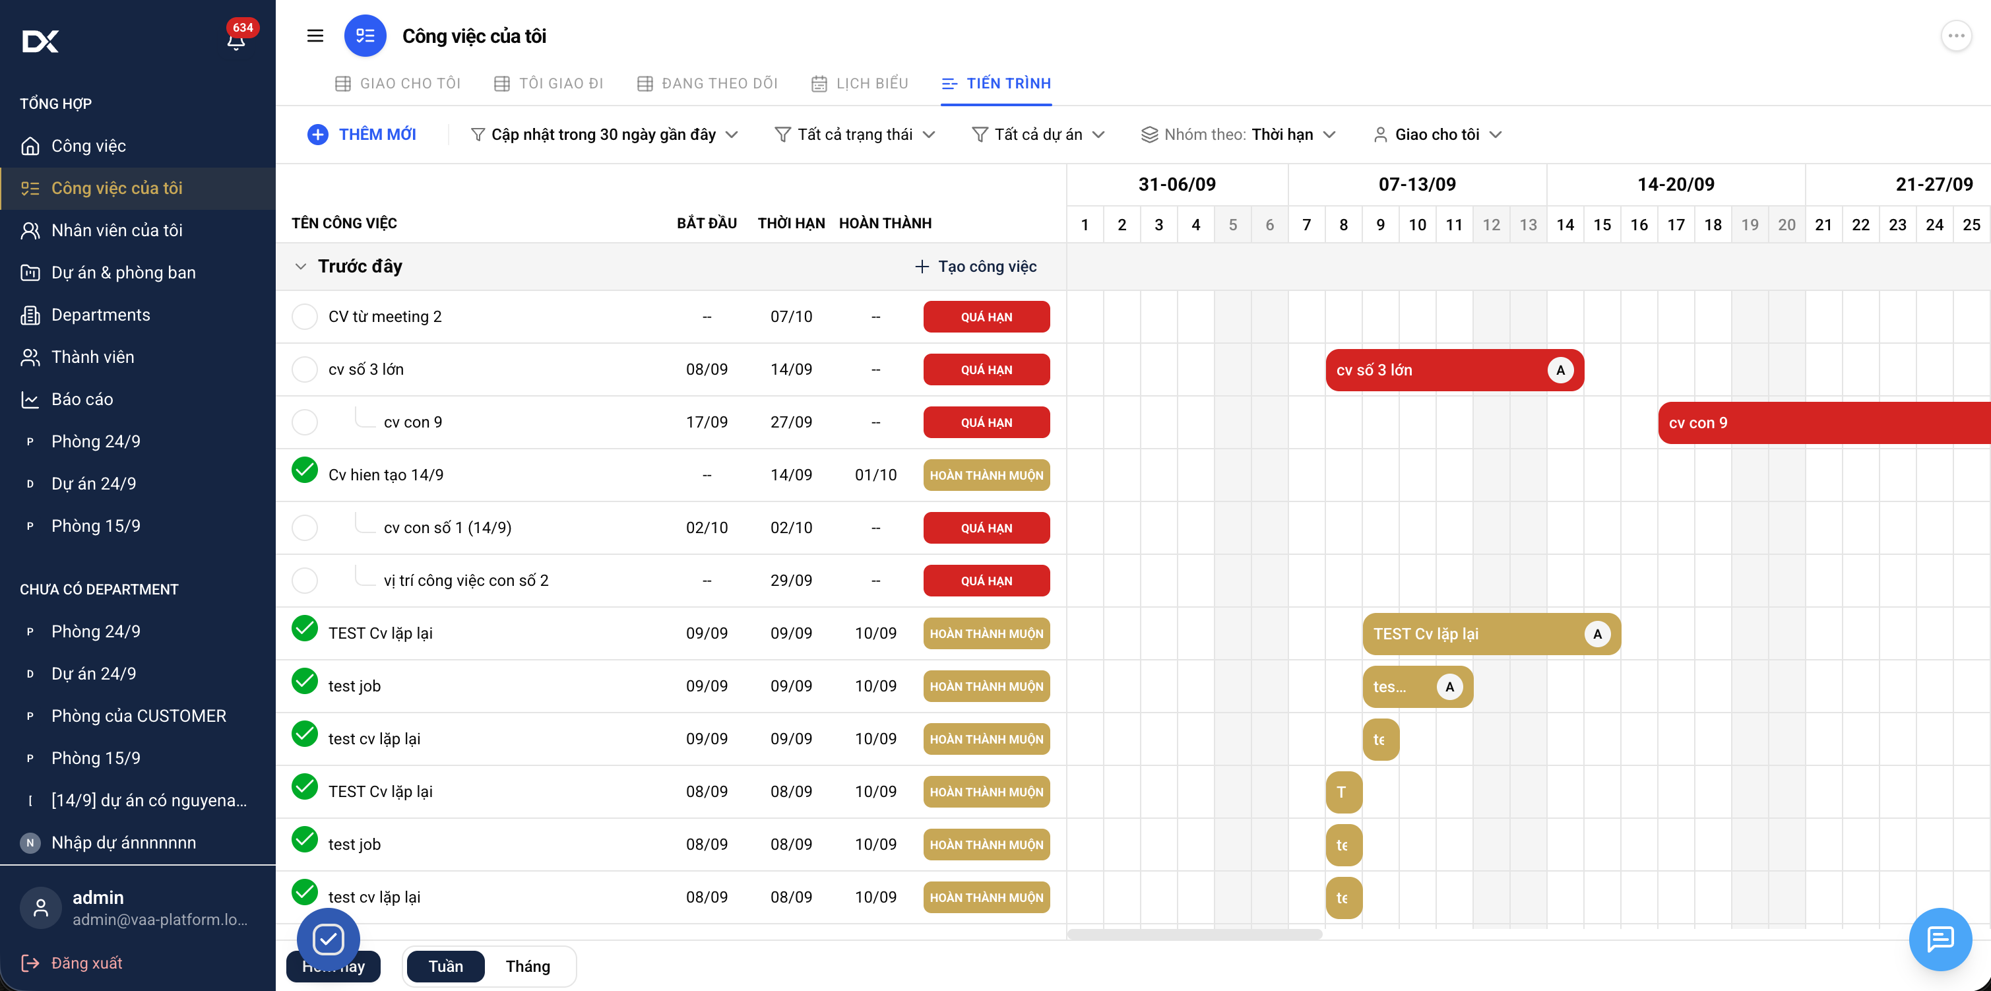This screenshot has width=1991, height=991.
Task: Click the members icon beside Thành viên
Action: 30,357
